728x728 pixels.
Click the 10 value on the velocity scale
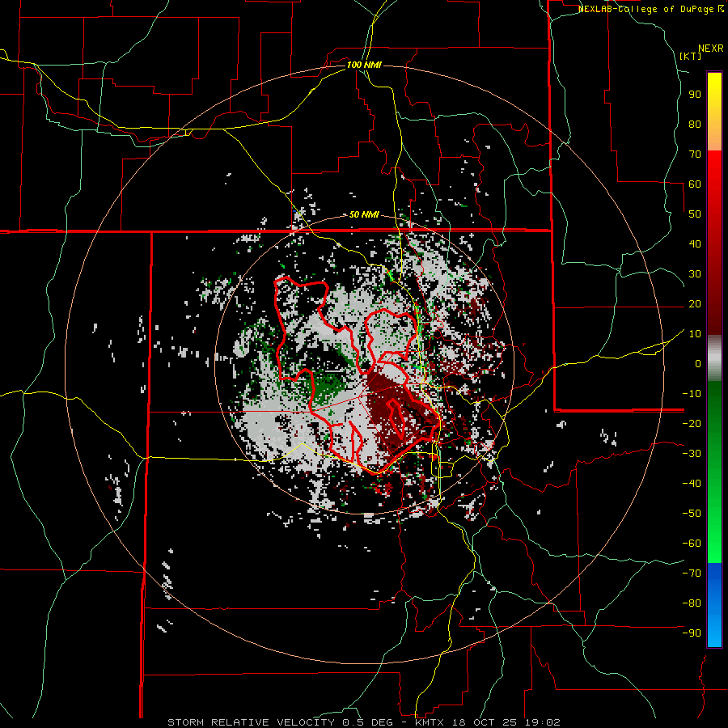click(x=695, y=334)
